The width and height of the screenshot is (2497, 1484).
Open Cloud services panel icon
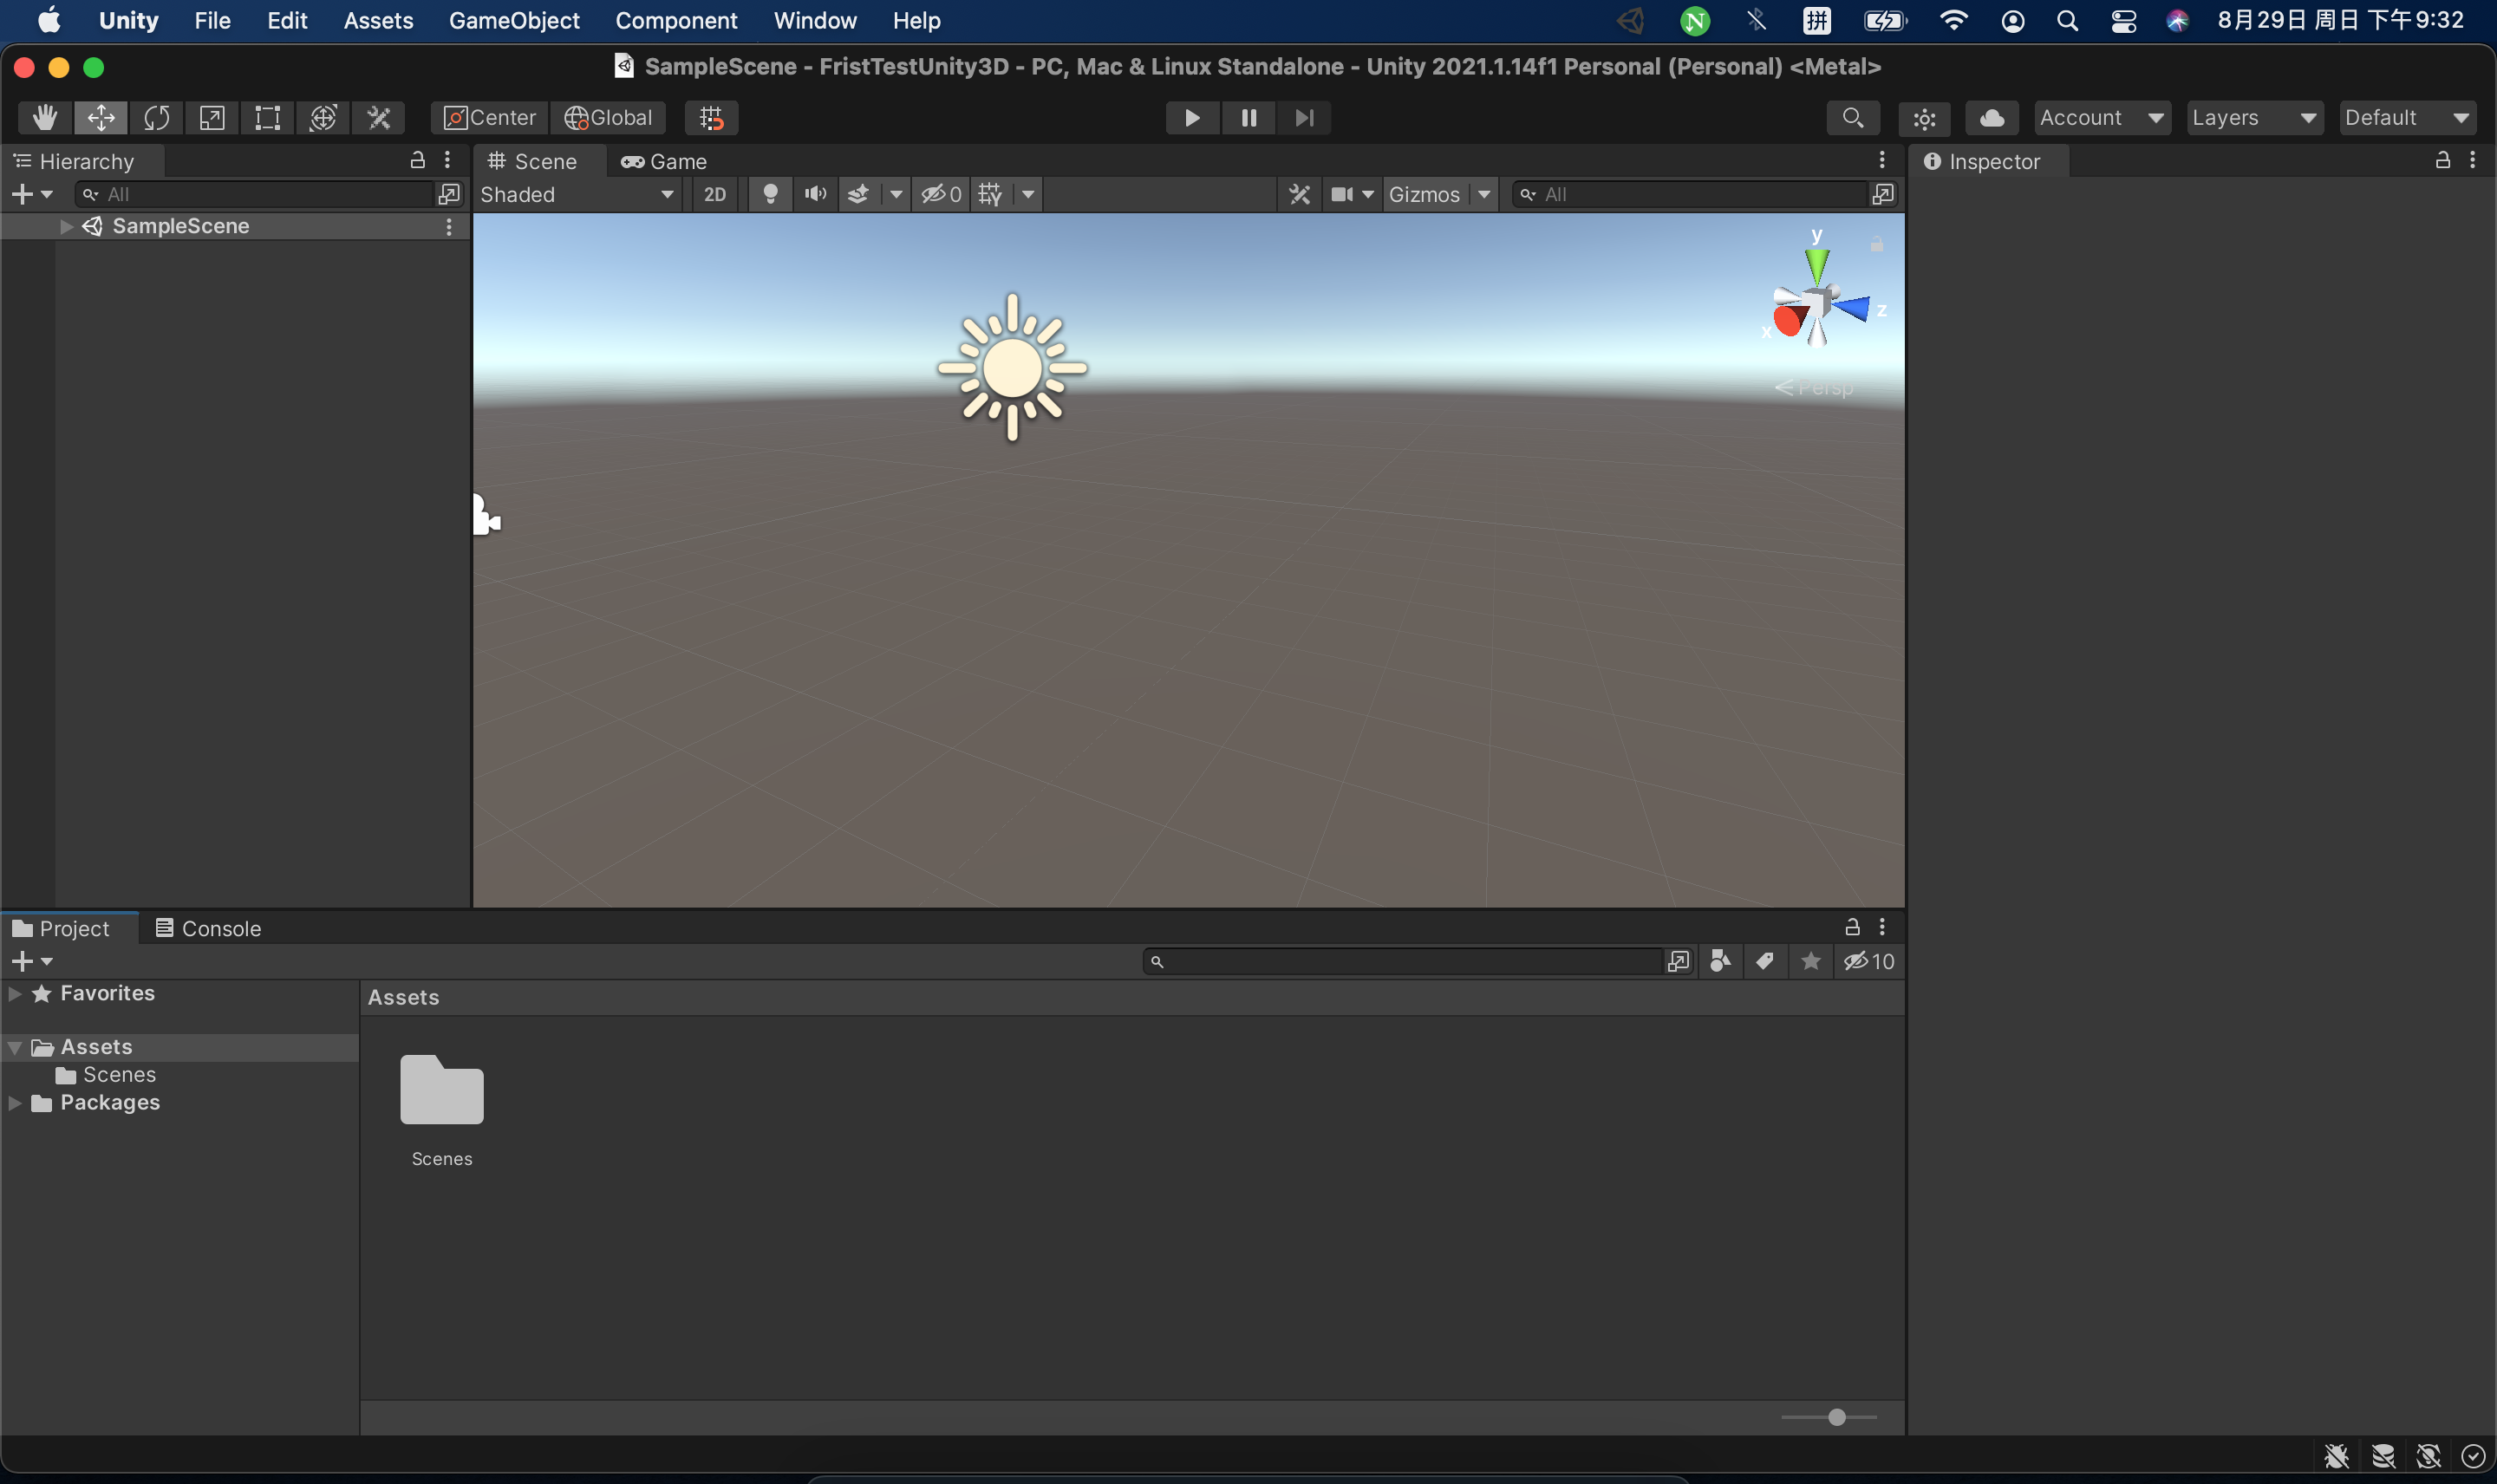(x=1991, y=118)
